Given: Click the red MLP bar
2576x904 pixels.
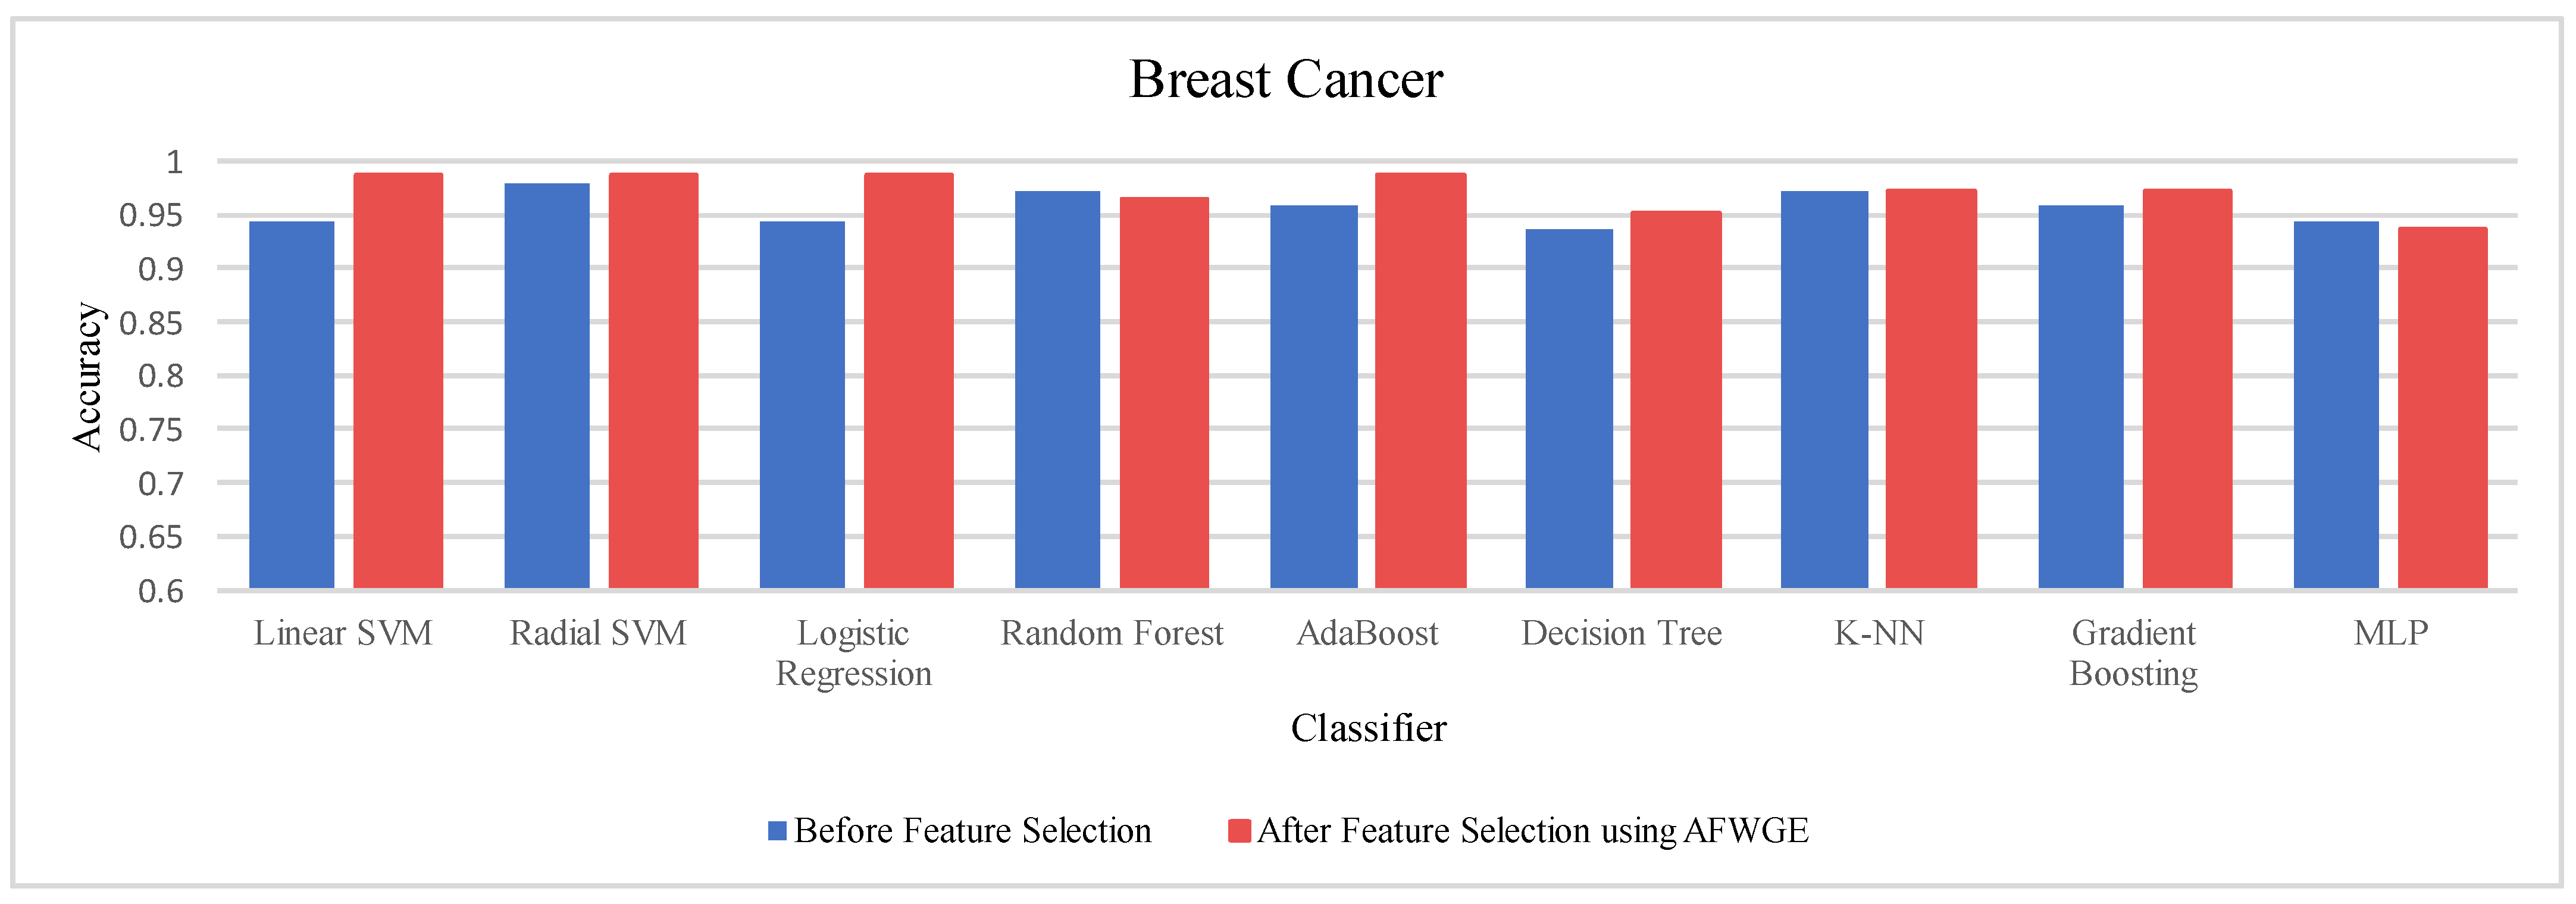Looking at the screenshot, I should click(2442, 407).
